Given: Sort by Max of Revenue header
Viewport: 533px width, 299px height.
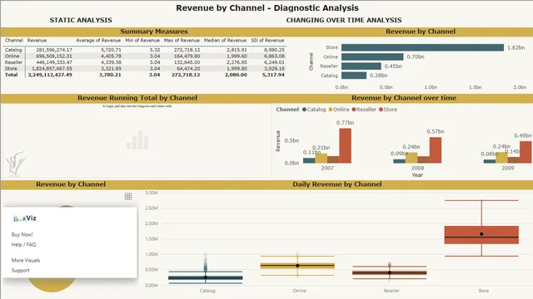Looking at the screenshot, I should (x=182, y=41).
